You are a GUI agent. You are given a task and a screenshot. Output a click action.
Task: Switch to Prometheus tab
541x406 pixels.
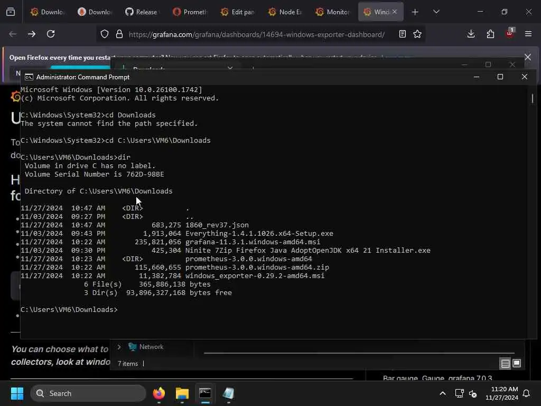[190, 12]
